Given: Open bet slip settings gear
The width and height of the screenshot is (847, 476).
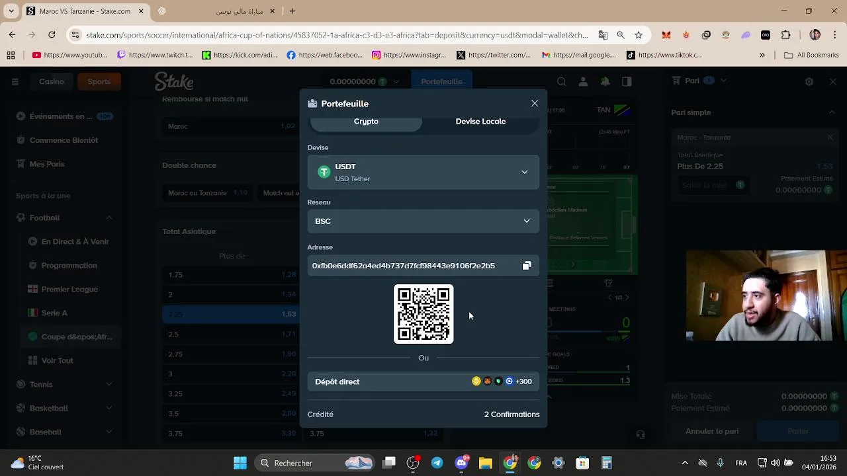Looking at the screenshot, I should click(x=809, y=81).
